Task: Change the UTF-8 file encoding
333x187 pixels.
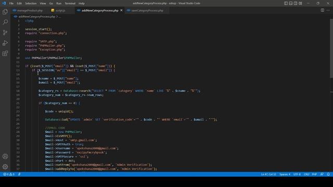Action: pos(297,175)
